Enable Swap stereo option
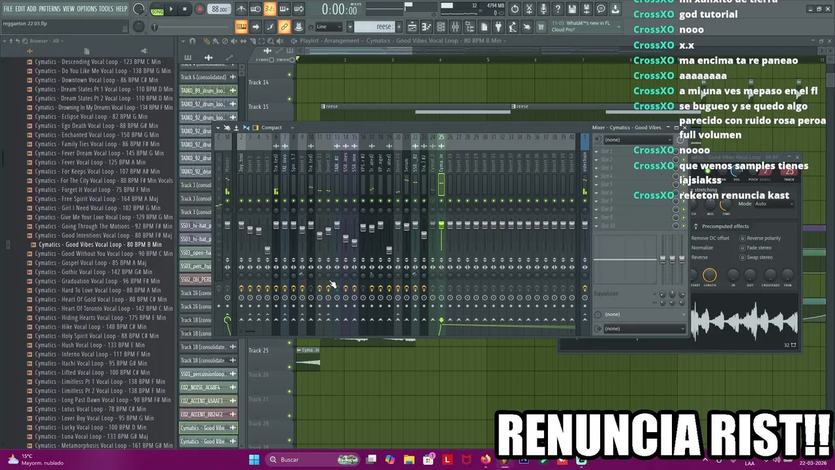Image resolution: width=835 pixels, height=470 pixels. [757, 257]
